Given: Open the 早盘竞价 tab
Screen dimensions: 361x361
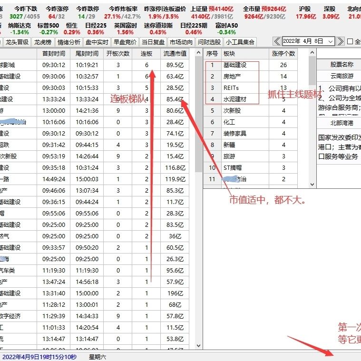Looking at the screenshot, I should (126, 42).
